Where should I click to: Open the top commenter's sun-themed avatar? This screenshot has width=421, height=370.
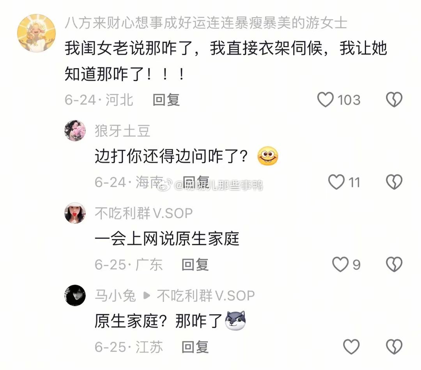tap(37, 33)
